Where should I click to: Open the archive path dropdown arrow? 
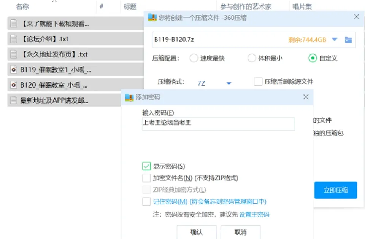[335, 39]
